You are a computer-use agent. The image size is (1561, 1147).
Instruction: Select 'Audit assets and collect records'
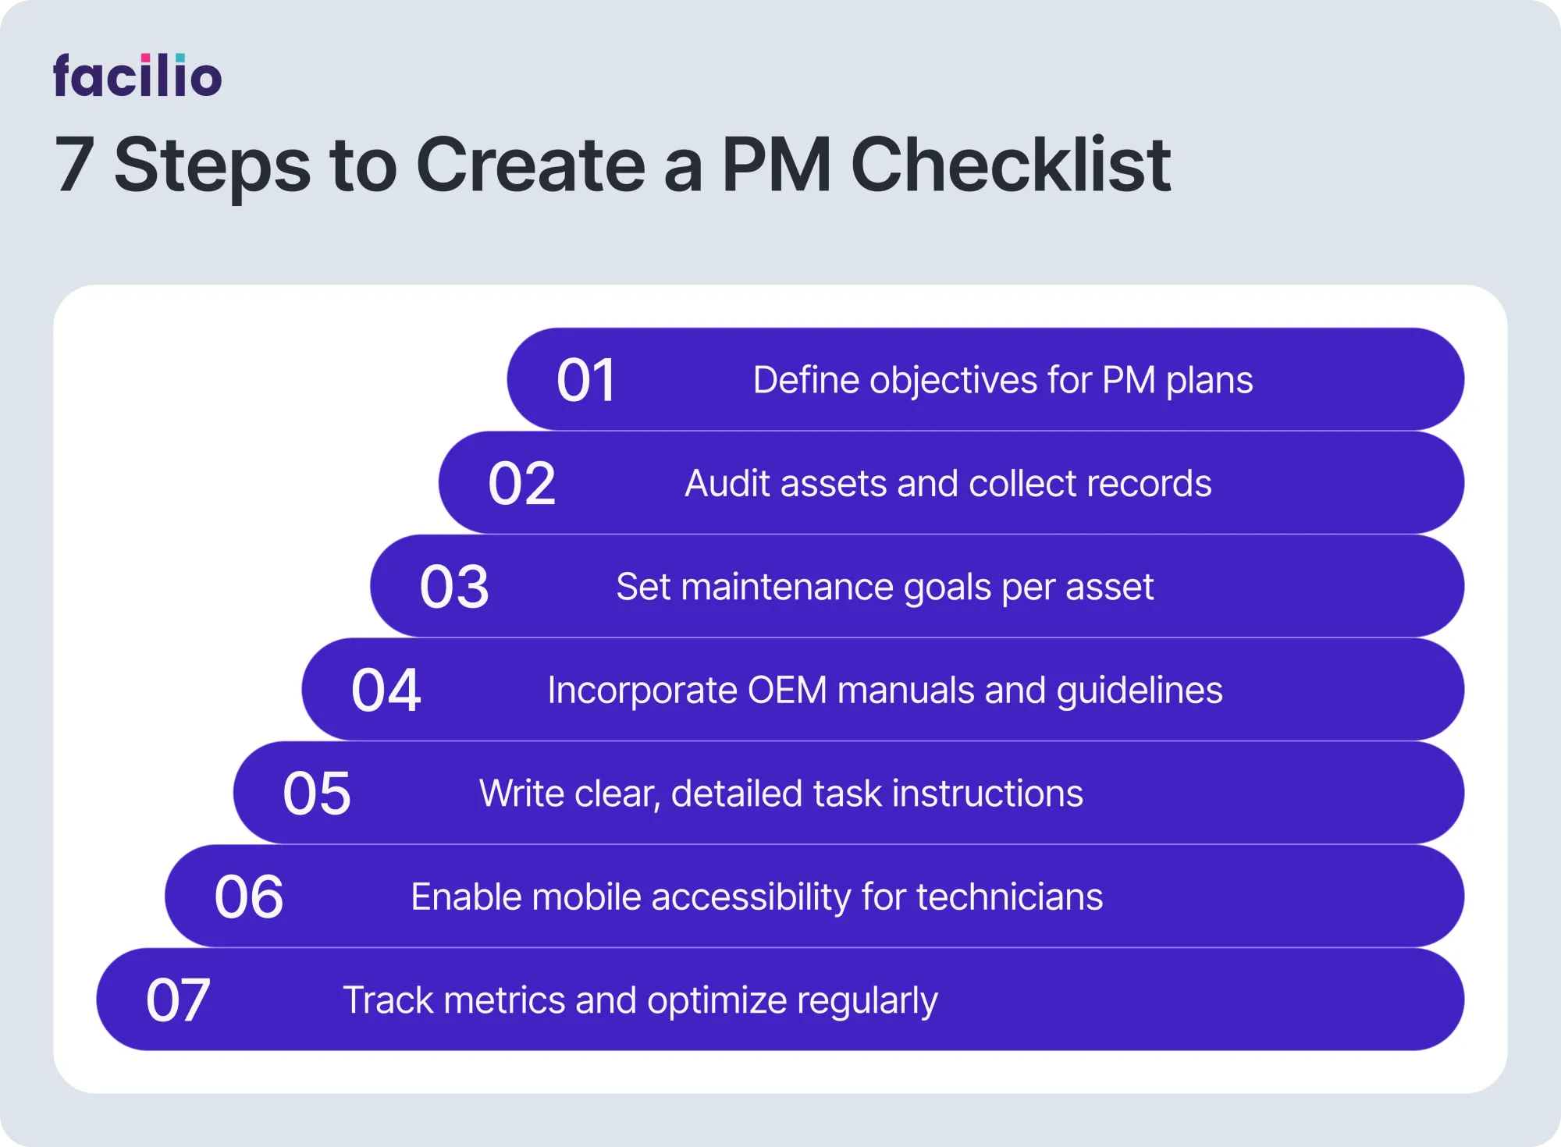pyautogui.click(x=948, y=484)
